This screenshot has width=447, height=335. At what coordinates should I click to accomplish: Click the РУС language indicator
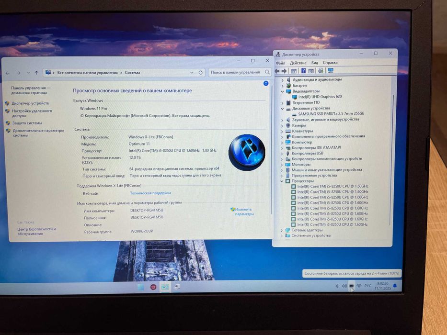[x=368, y=286]
